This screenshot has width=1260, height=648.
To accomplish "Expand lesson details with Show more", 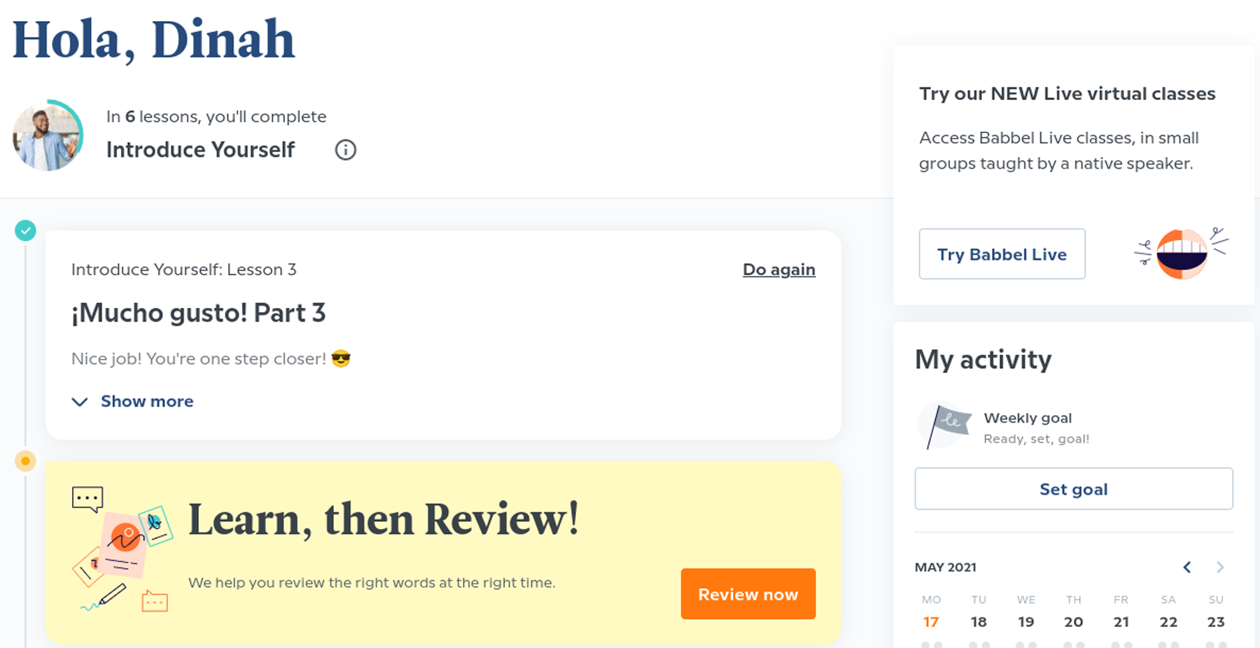I will [146, 402].
